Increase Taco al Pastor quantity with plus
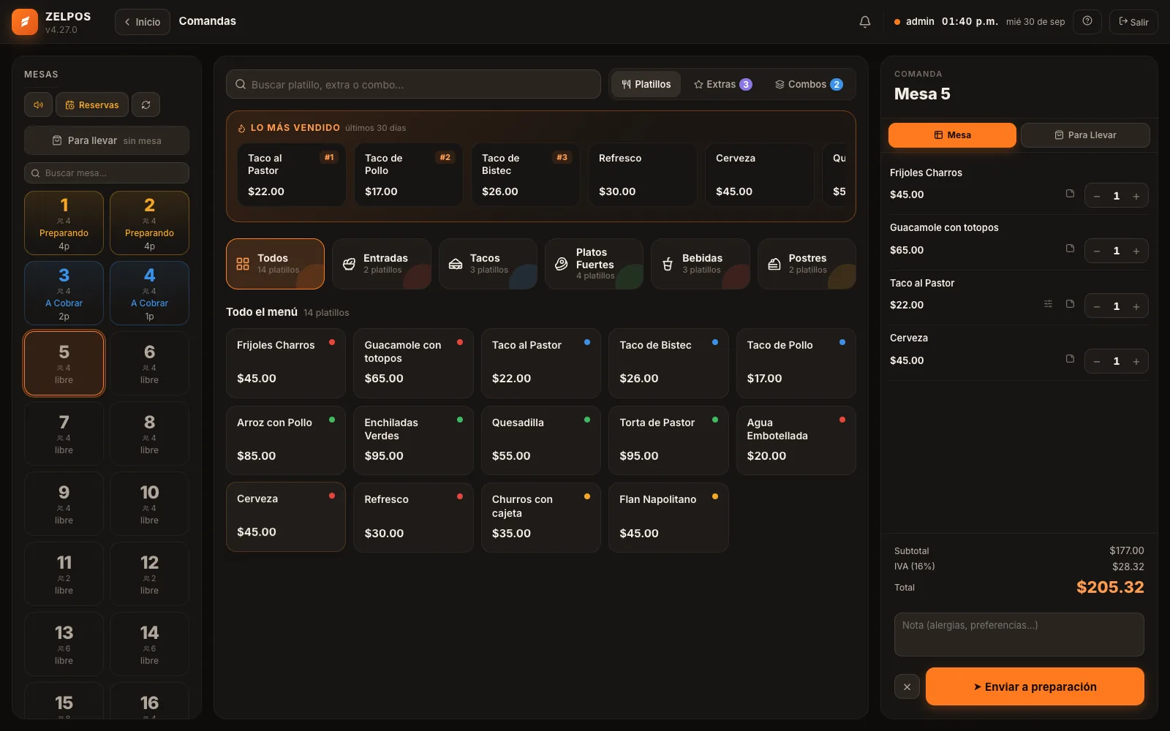The image size is (1170, 731). click(x=1136, y=306)
